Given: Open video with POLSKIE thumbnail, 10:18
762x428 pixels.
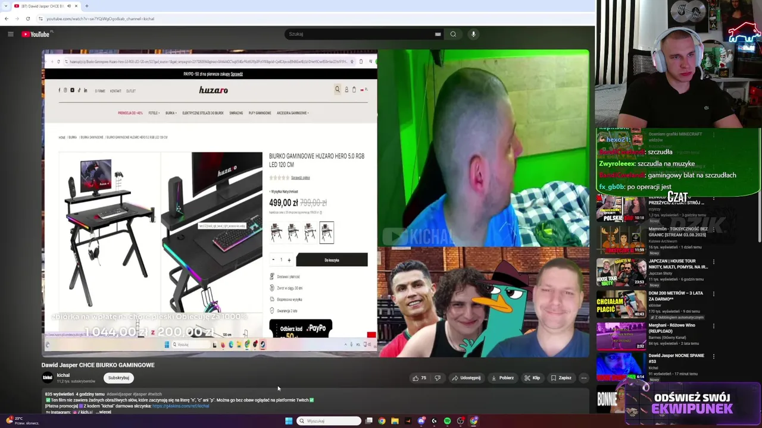Looking at the screenshot, I should [x=621, y=208].
